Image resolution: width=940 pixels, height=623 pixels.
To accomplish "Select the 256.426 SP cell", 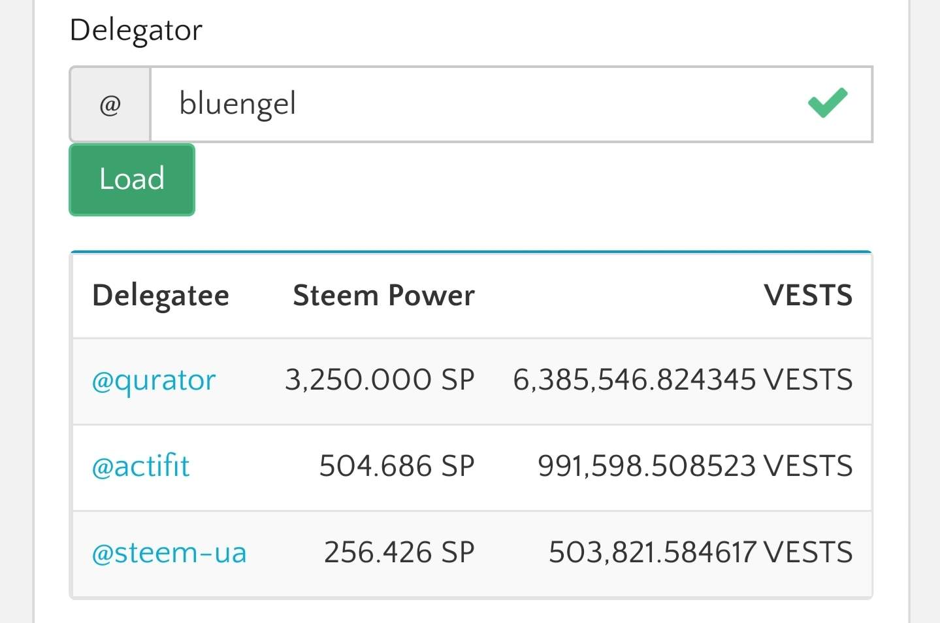I will click(x=399, y=552).
